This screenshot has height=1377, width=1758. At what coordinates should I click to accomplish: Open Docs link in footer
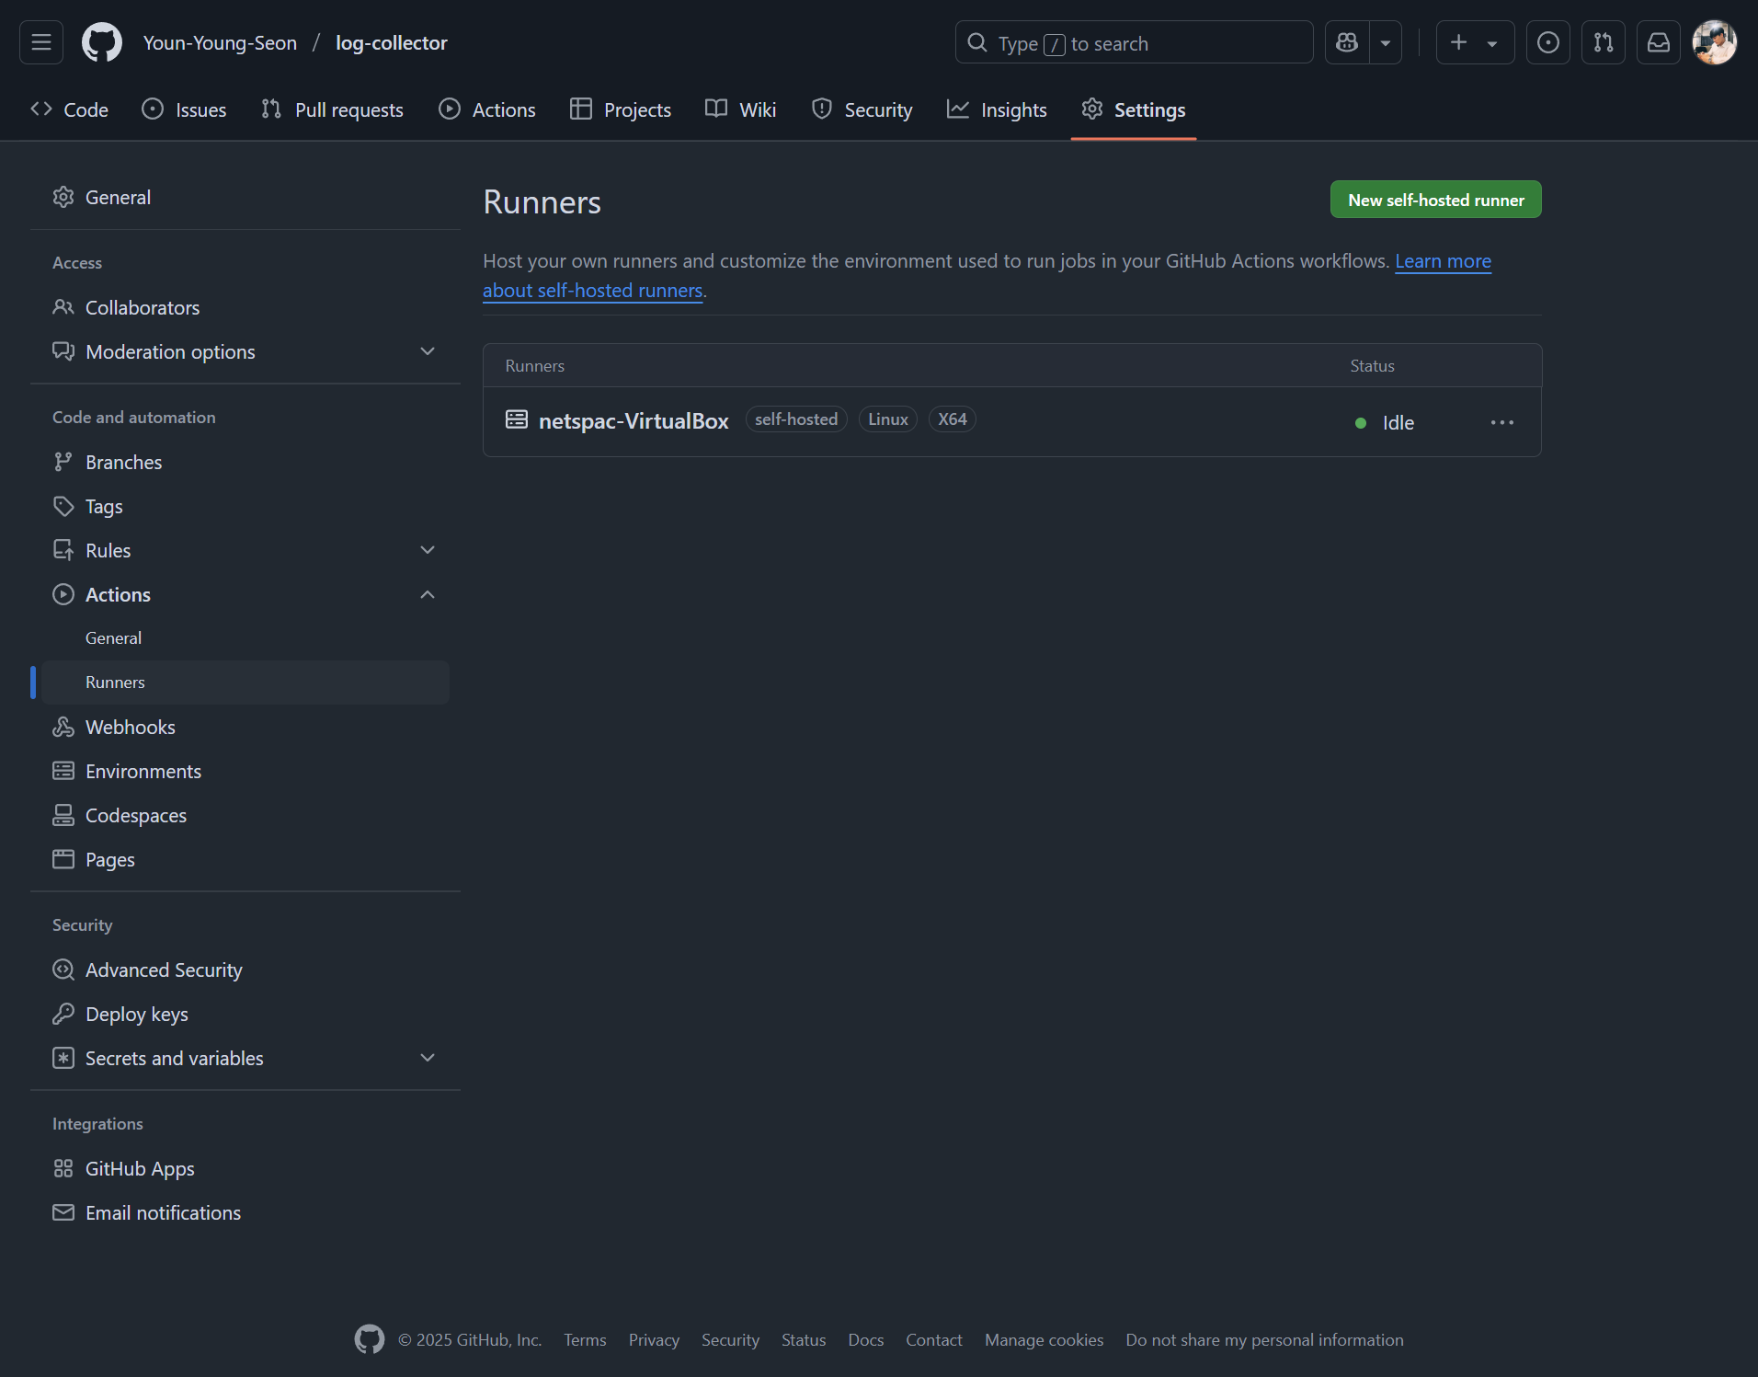866,1339
